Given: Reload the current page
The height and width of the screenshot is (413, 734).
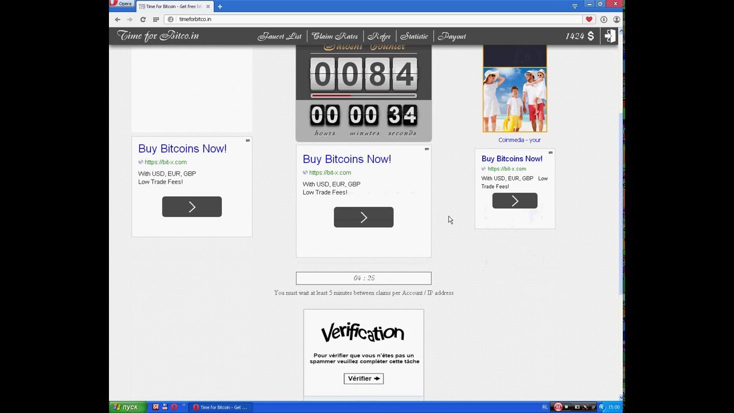Looking at the screenshot, I should tap(143, 19).
